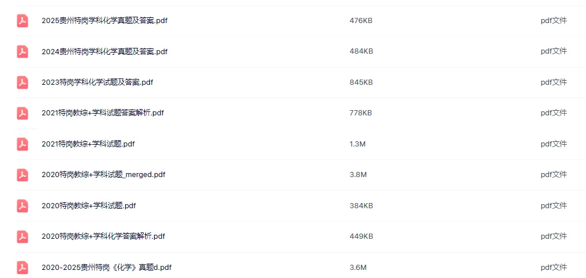Click PDF icon of 2020特岗教综+学科化学答案解析.pdf

point(22,236)
